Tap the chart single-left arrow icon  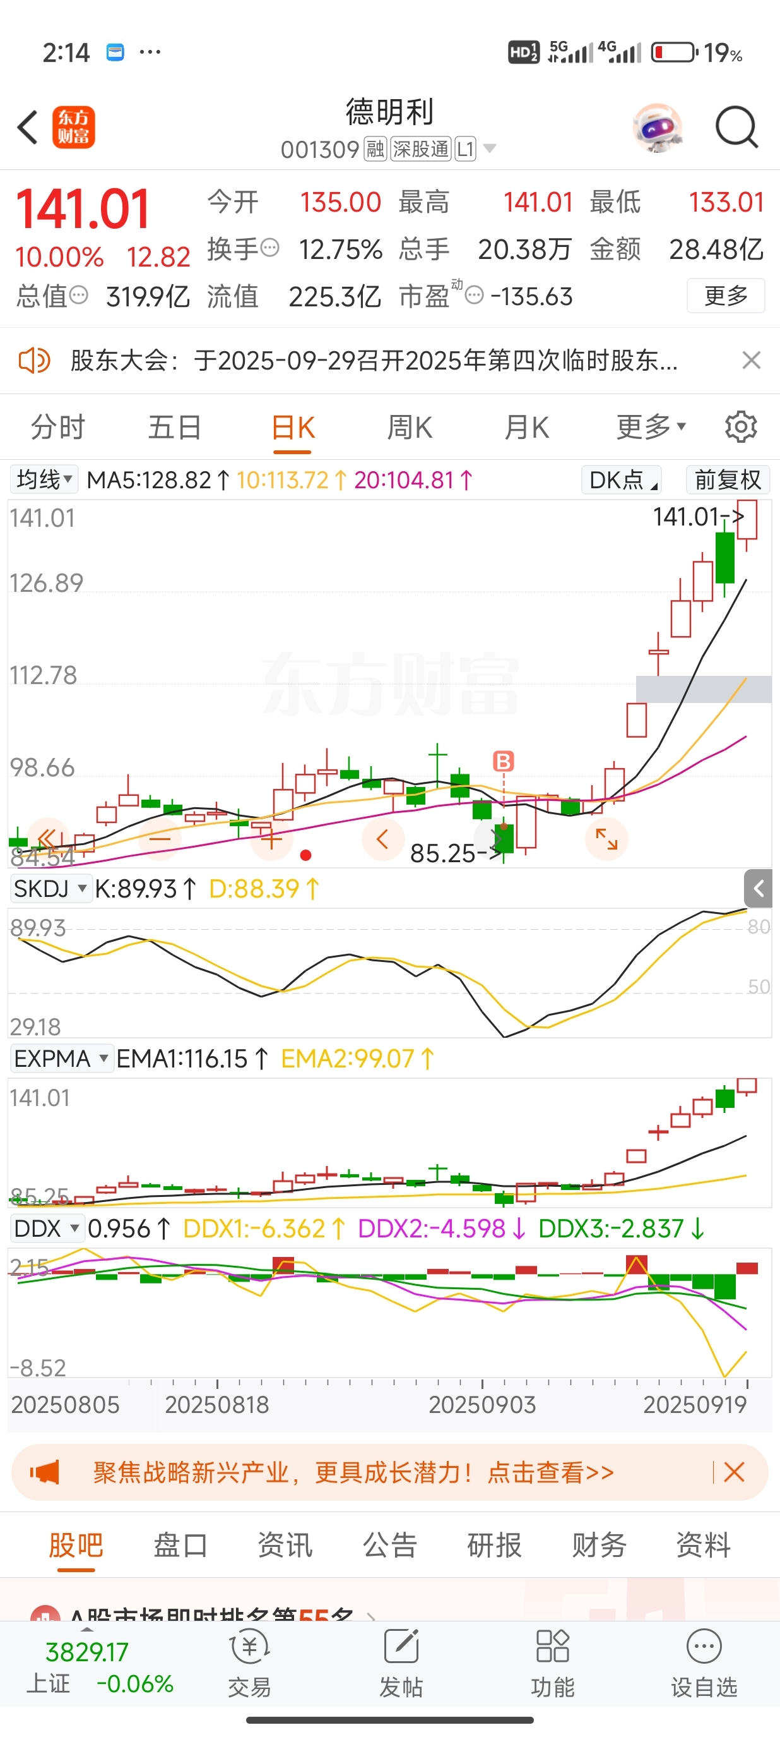[x=382, y=839]
